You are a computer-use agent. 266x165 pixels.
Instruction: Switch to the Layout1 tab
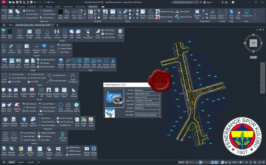pyautogui.click(x=21, y=162)
